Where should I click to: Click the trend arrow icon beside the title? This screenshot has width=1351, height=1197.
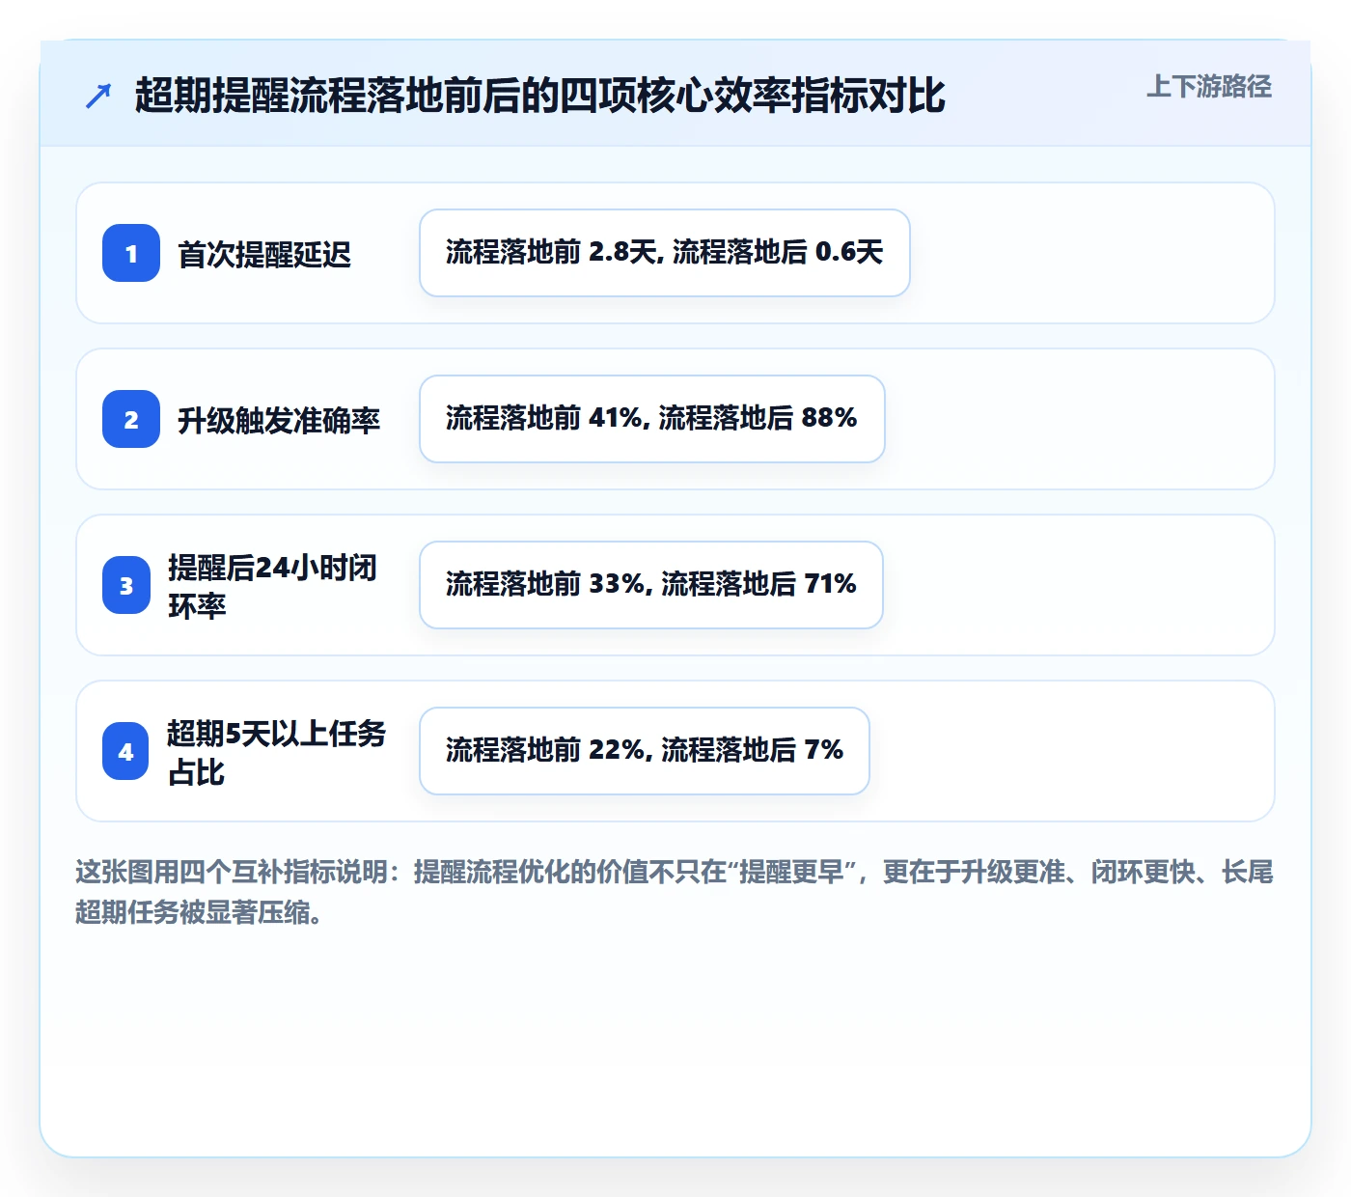[98, 96]
